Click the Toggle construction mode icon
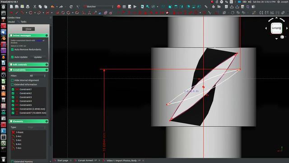 click(x=111, y=13)
